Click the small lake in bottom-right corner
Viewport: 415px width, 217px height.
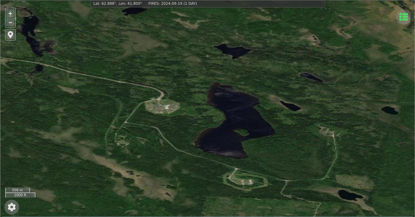coord(350,195)
